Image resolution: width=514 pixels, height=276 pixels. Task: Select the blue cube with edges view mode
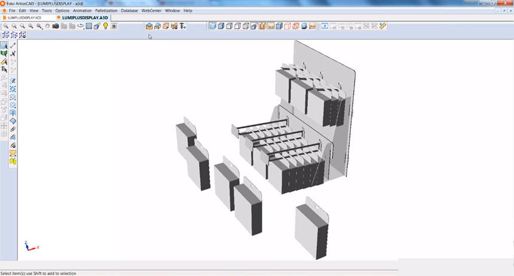click(x=221, y=26)
